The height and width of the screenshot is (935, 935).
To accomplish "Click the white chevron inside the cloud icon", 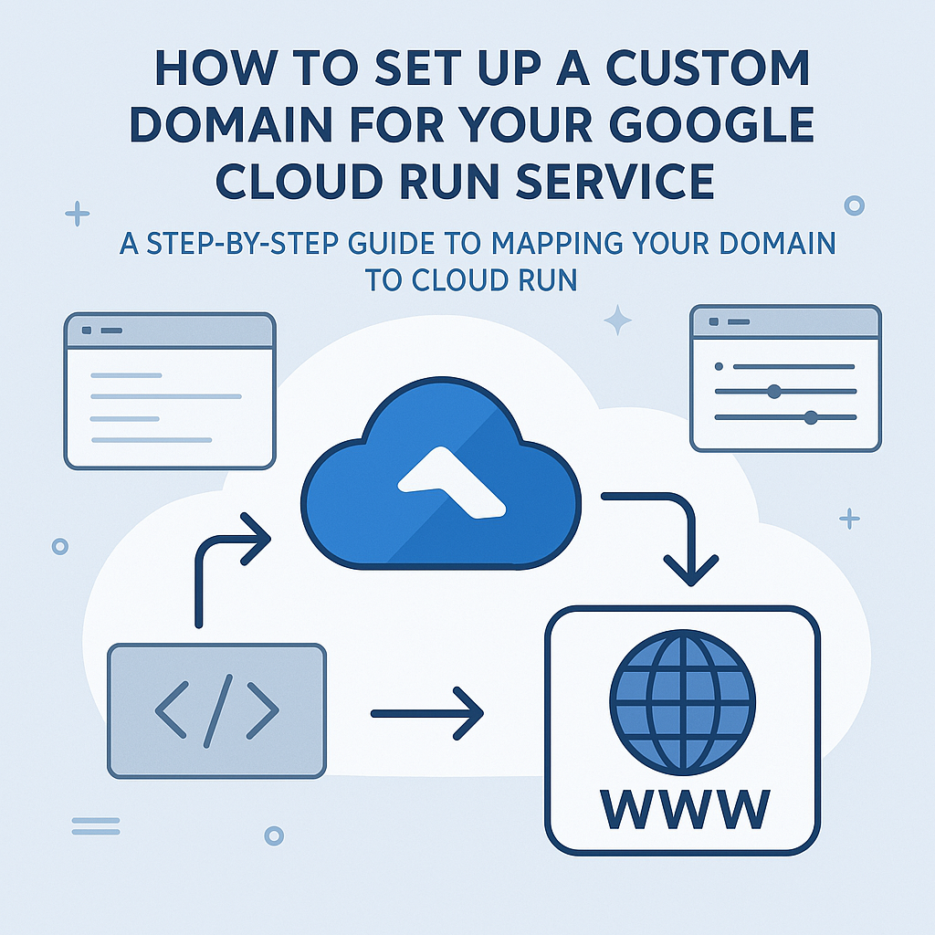I will [x=451, y=482].
